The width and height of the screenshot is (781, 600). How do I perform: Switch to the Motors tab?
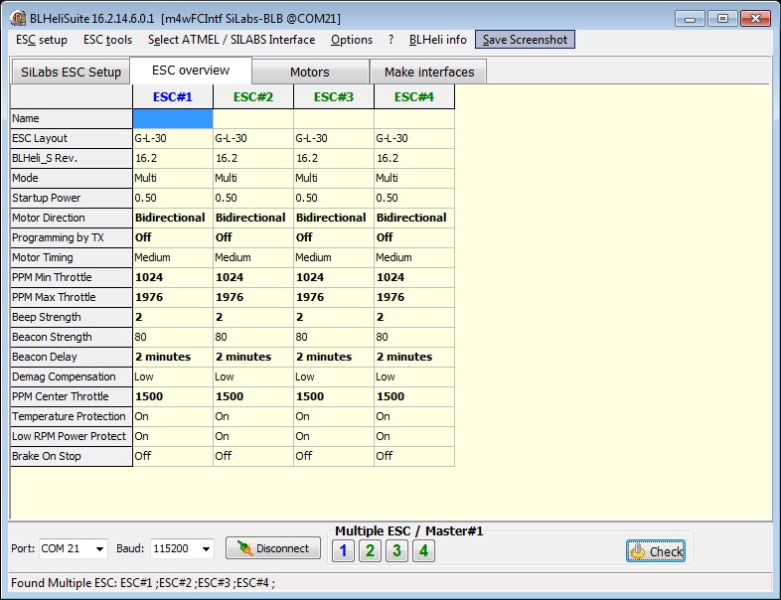point(310,73)
